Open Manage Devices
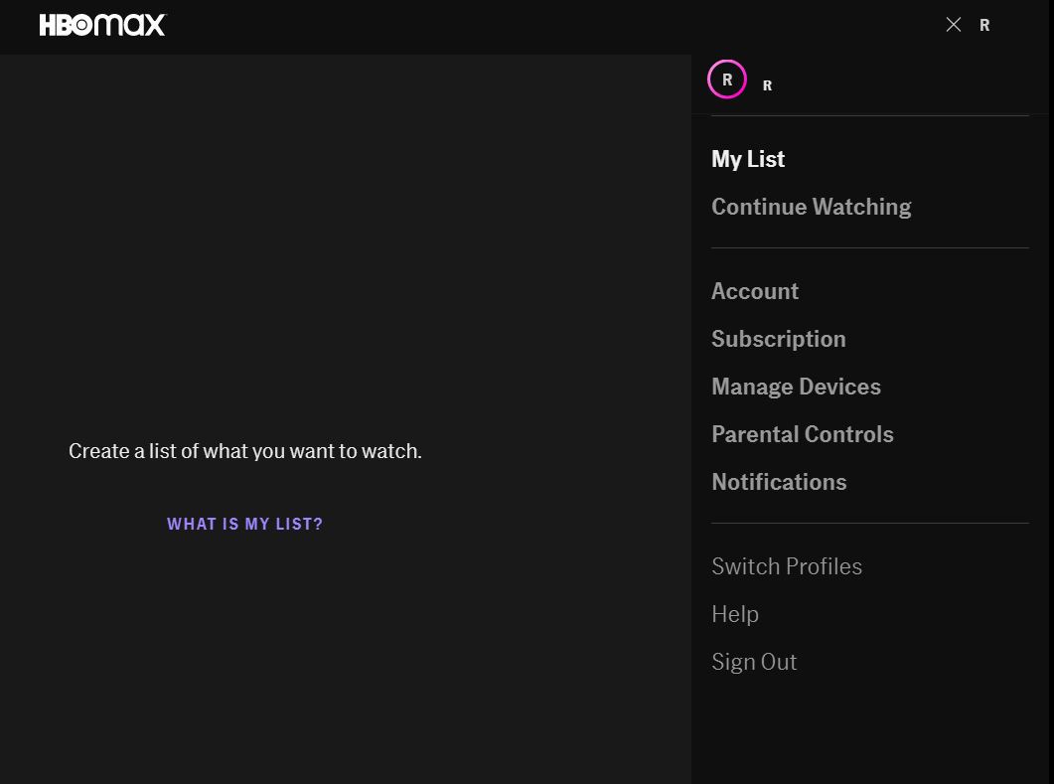 [x=796, y=387]
